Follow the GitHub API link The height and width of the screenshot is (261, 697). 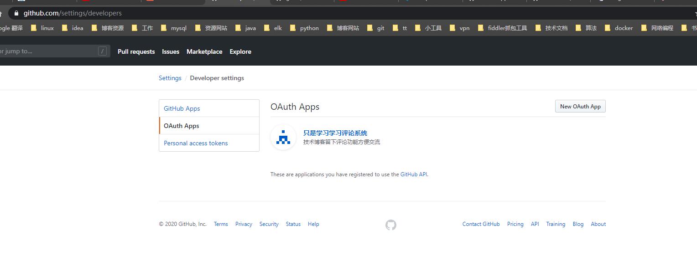[x=413, y=174]
